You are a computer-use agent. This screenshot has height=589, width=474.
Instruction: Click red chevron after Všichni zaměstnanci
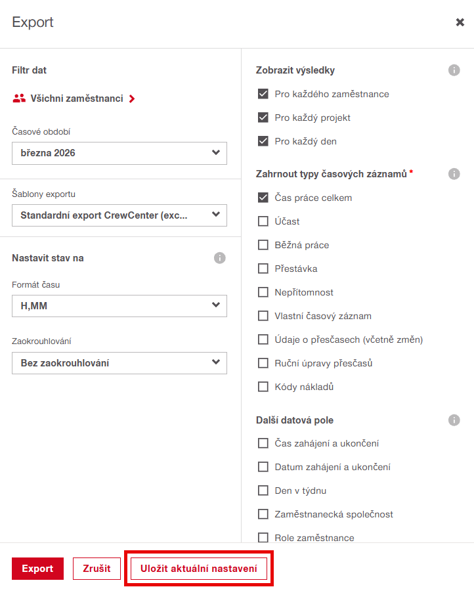[132, 99]
